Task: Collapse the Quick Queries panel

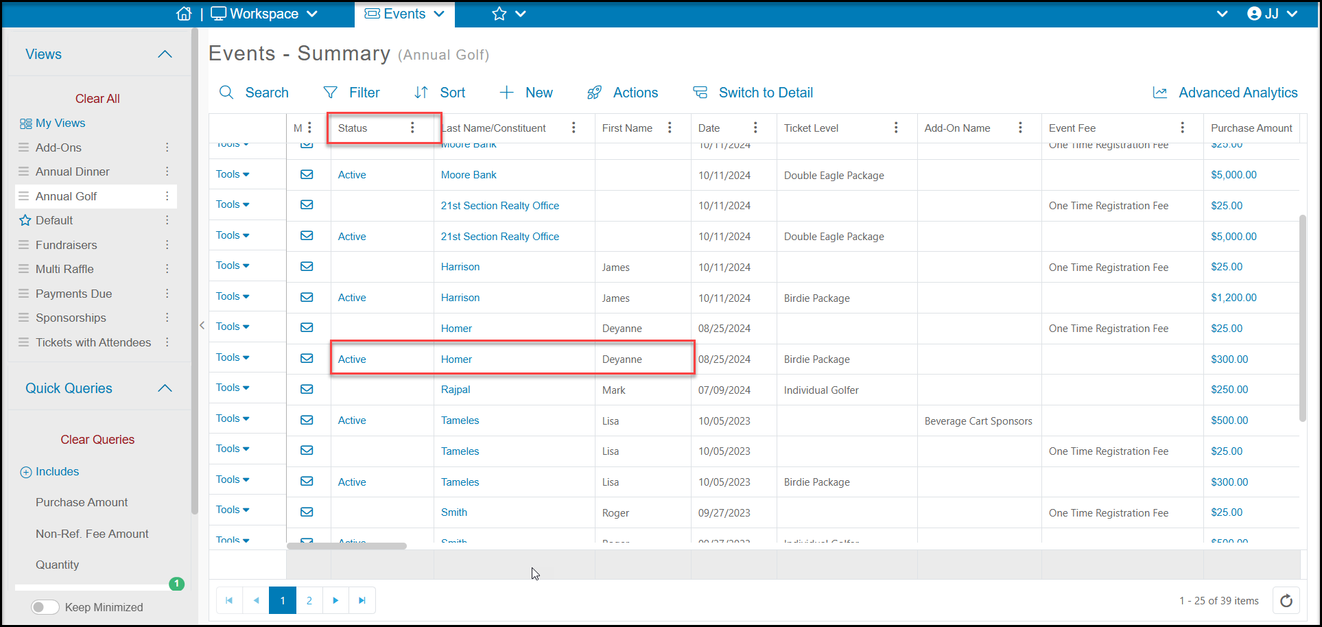Action: coord(165,388)
